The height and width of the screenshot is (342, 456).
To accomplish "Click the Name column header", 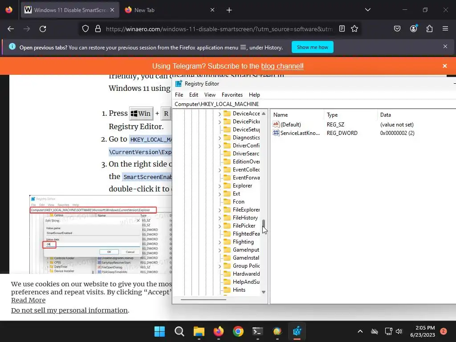I will (297, 114).
